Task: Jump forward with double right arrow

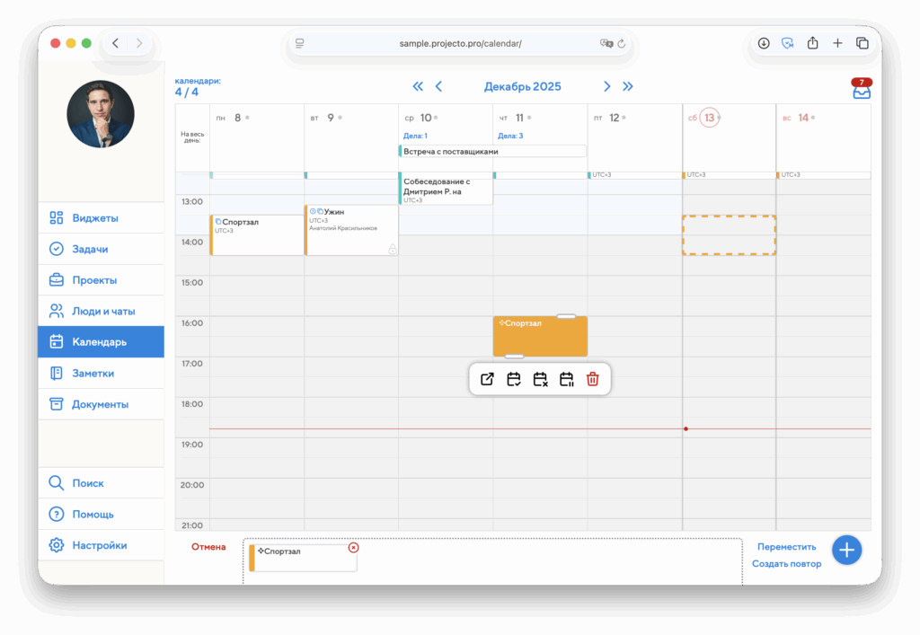Action: pos(628,86)
